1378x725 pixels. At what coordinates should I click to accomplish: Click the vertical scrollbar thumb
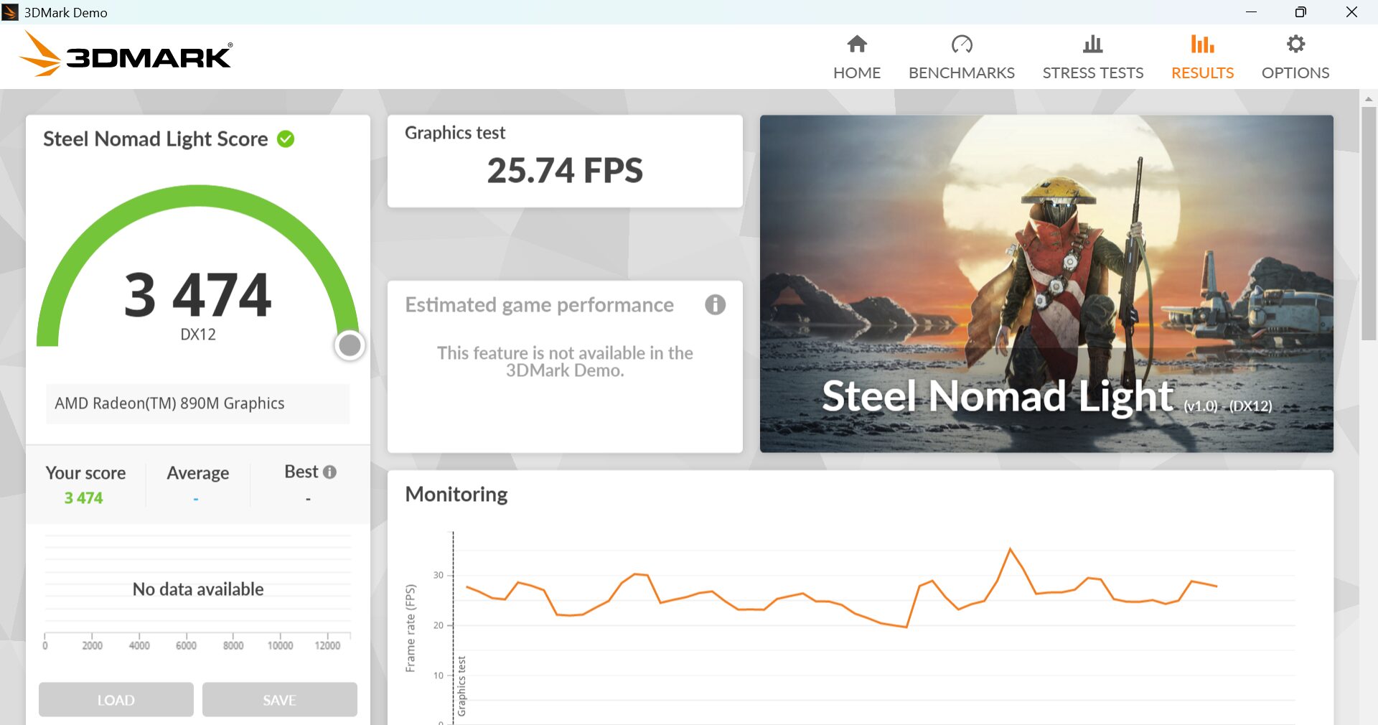point(1368,223)
